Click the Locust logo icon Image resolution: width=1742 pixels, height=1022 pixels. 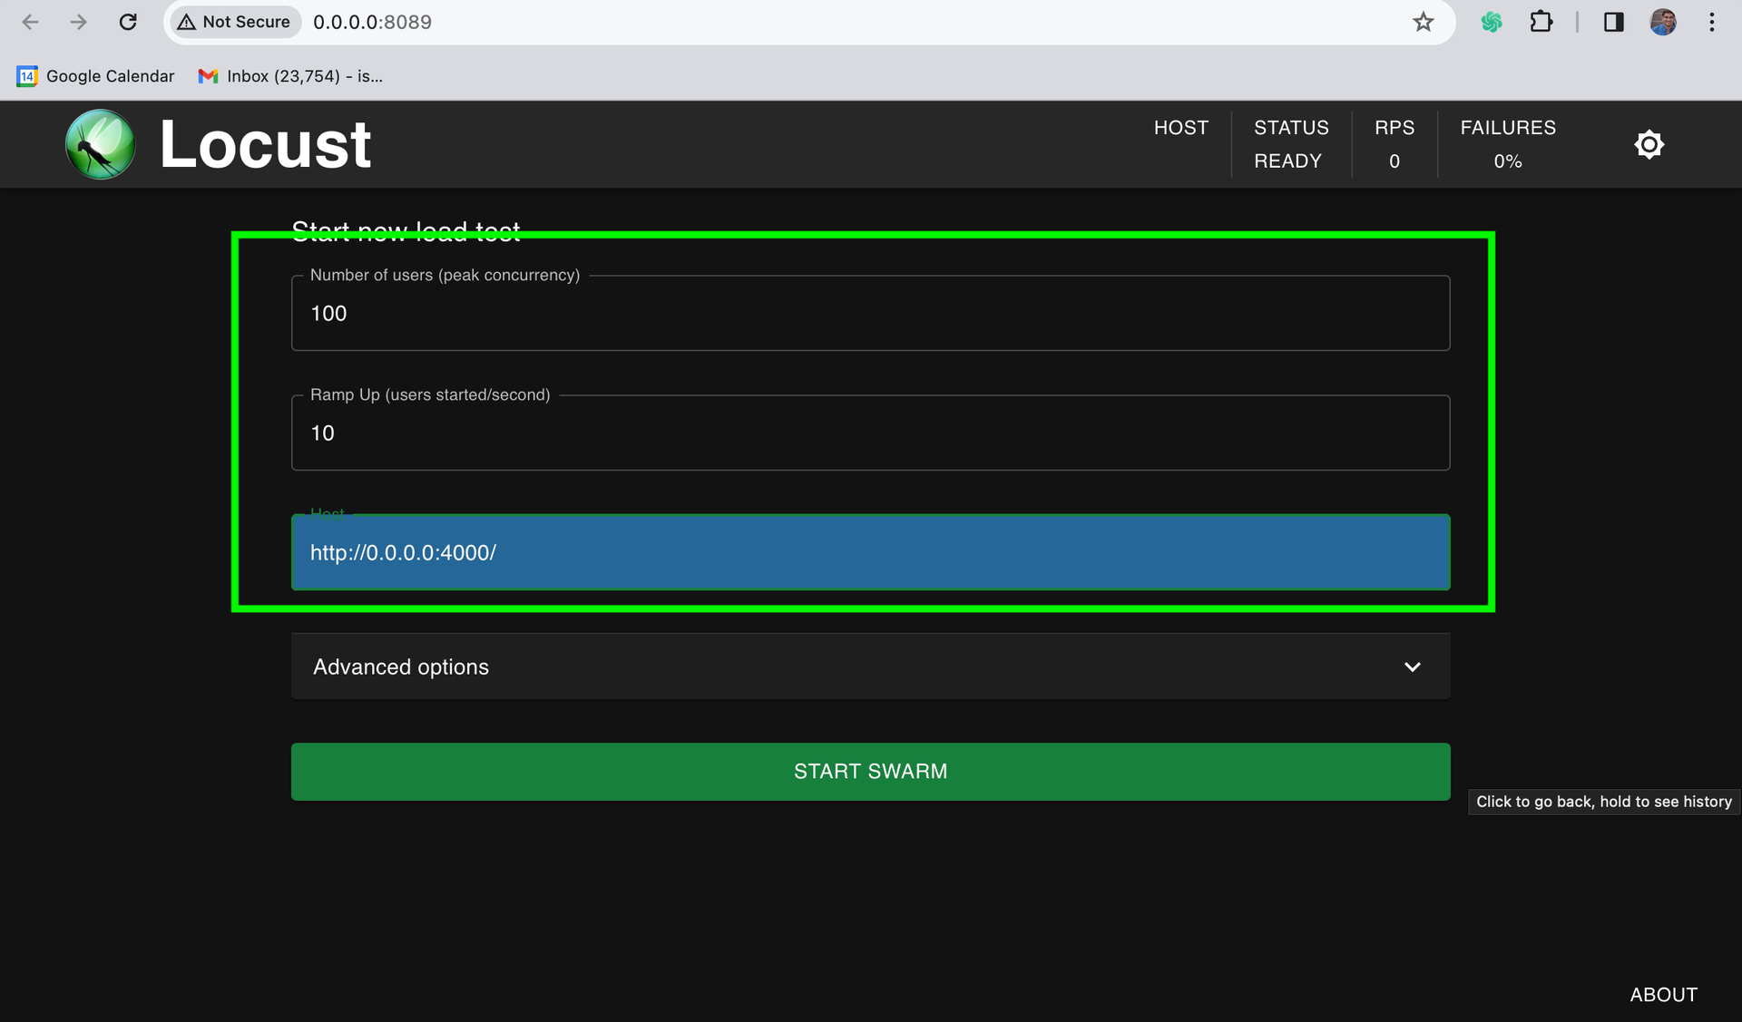[100, 144]
